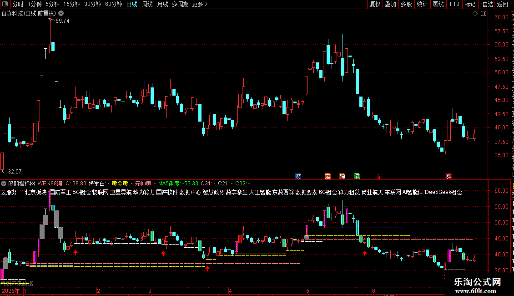
Task: Click the 数据中心 concept tag
Action: coord(190,192)
